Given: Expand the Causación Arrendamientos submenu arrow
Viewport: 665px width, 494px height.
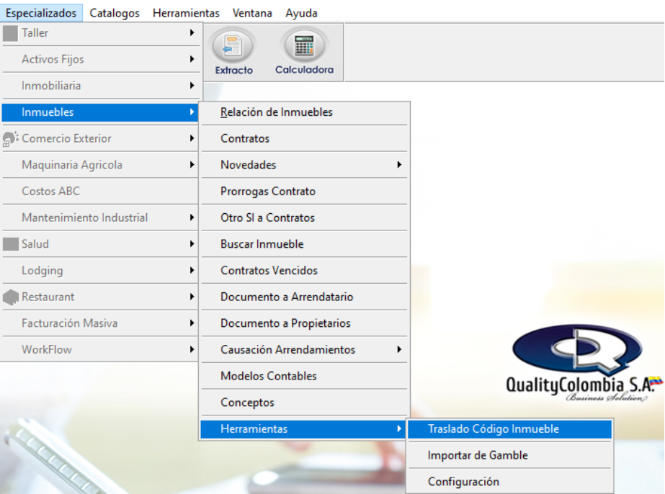Looking at the screenshot, I should (x=399, y=349).
